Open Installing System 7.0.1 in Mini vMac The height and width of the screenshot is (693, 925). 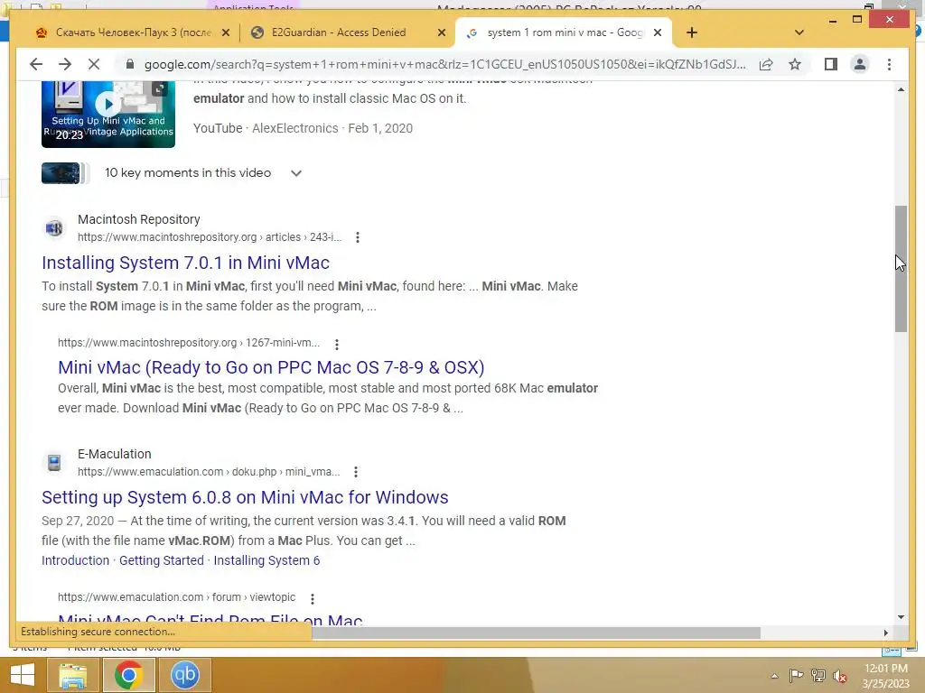click(x=185, y=263)
